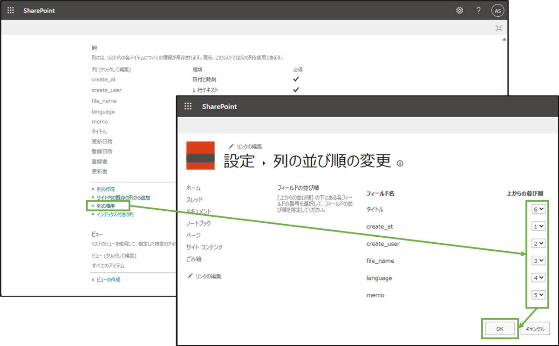Open the help question mark icon
The image size is (559, 346).
pyautogui.click(x=478, y=10)
